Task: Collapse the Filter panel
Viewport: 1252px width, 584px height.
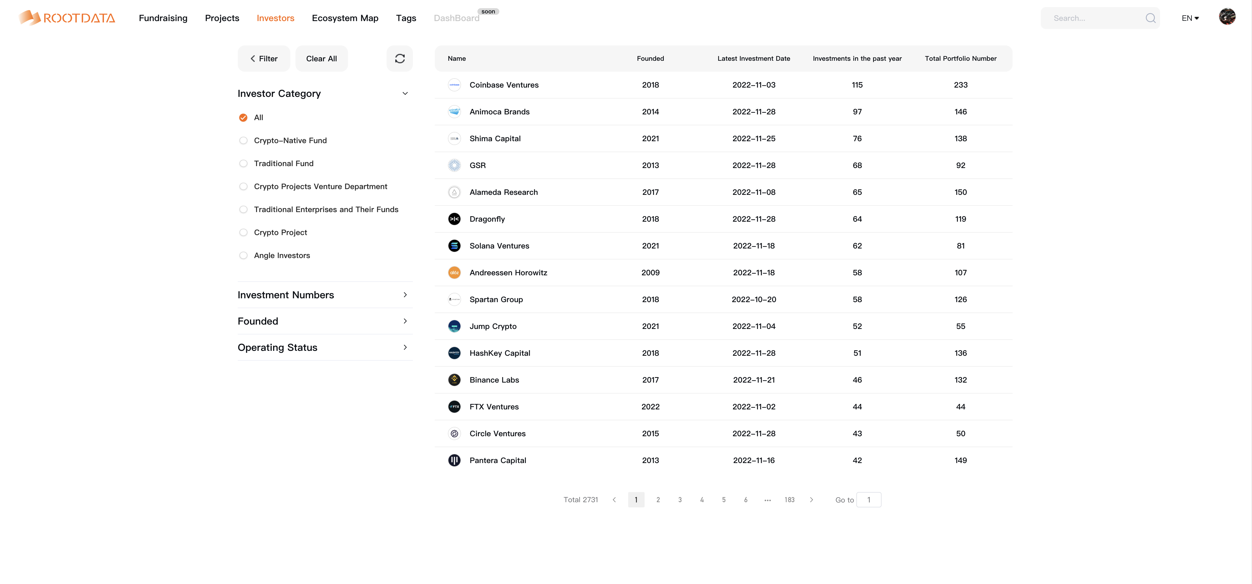Action: click(264, 58)
